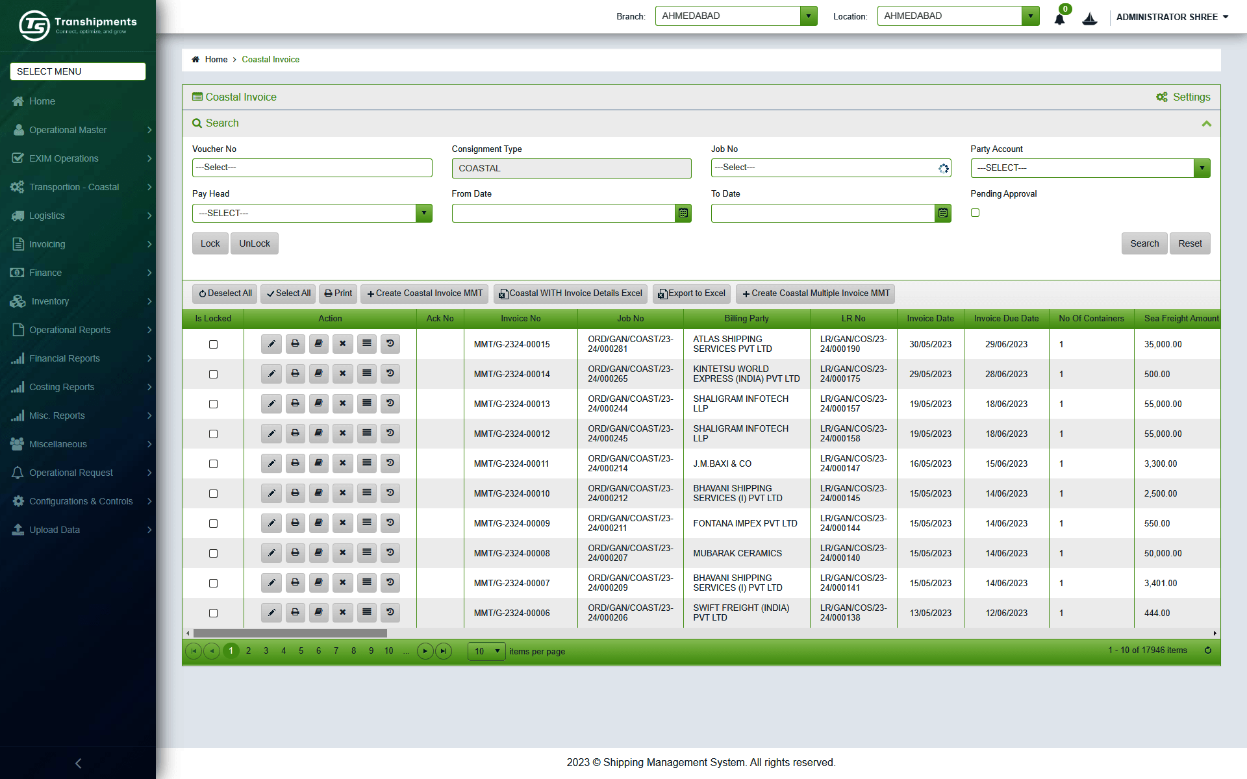Select the edit pencil icon for MMT/G-2324-00015
1247x779 pixels.
tap(271, 343)
